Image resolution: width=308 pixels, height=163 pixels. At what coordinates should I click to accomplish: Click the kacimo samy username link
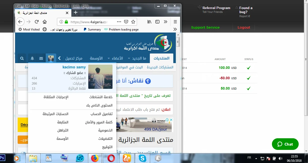click(x=74, y=67)
